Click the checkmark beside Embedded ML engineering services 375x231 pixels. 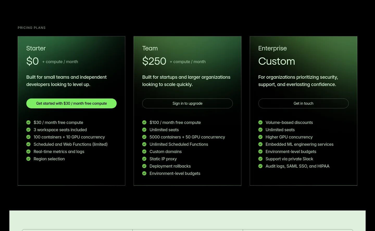[260, 144]
